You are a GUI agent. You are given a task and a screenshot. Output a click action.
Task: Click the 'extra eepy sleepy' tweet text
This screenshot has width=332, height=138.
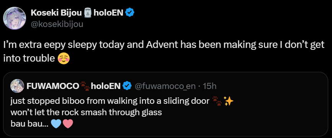tap(164, 52)
